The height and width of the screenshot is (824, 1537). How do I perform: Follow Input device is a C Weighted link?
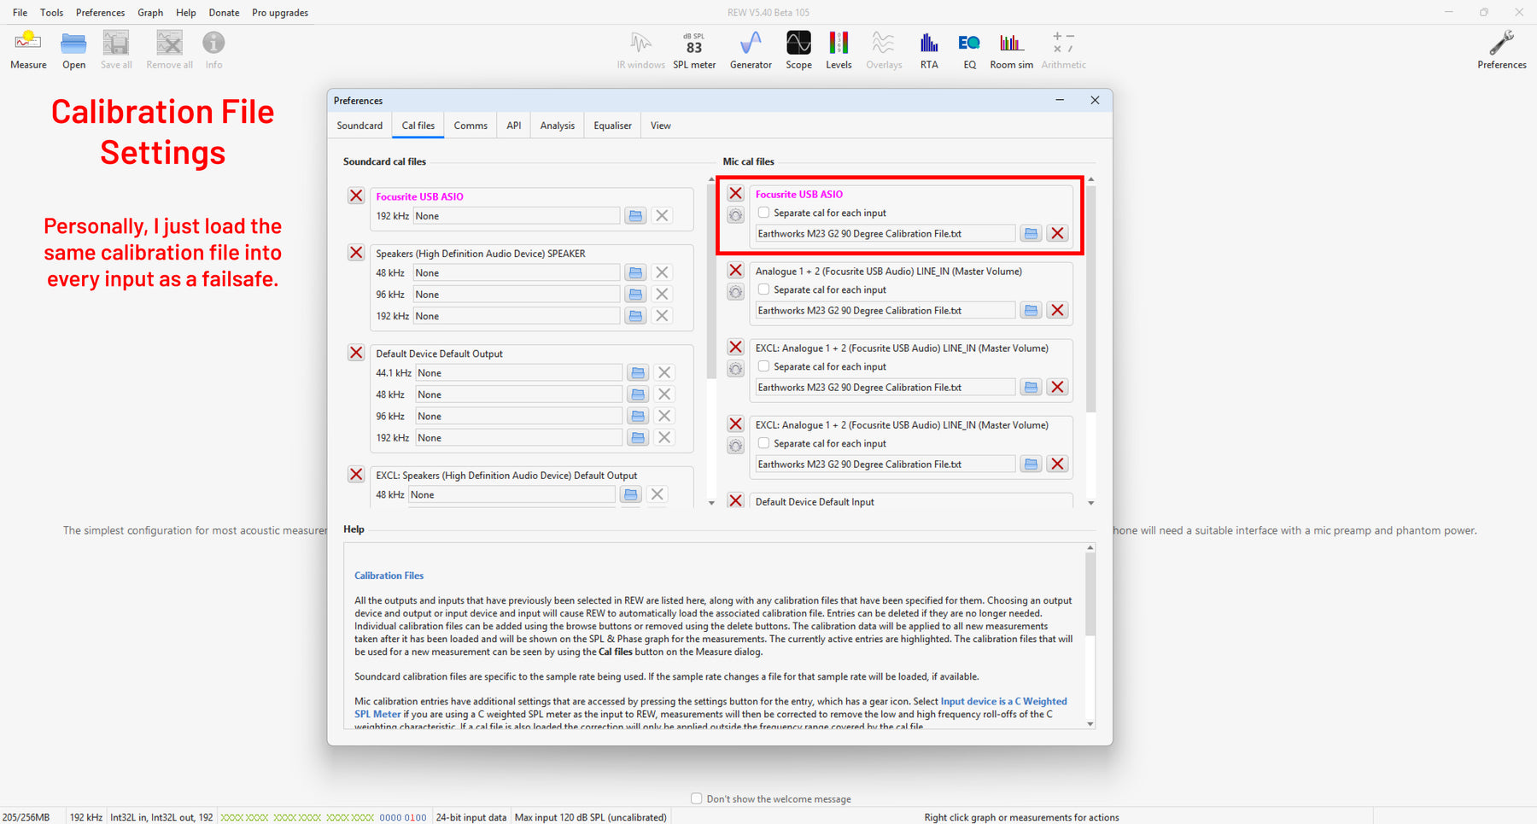1003,701
